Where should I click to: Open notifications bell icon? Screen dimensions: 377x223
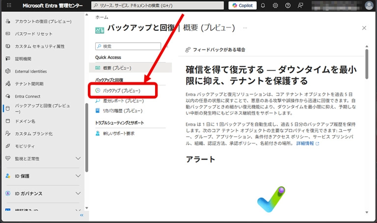point(263,5)
